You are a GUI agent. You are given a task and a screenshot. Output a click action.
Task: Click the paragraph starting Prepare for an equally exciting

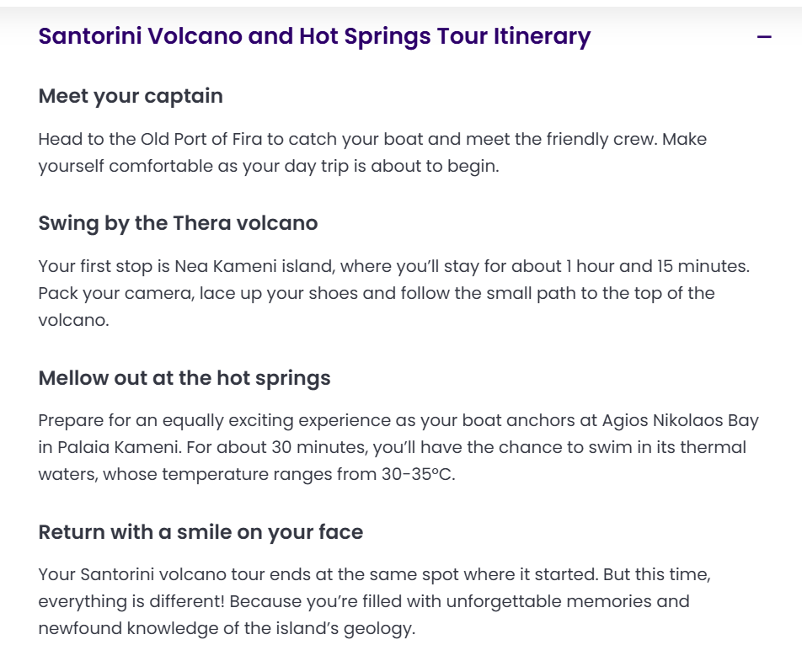coord(398,447)
